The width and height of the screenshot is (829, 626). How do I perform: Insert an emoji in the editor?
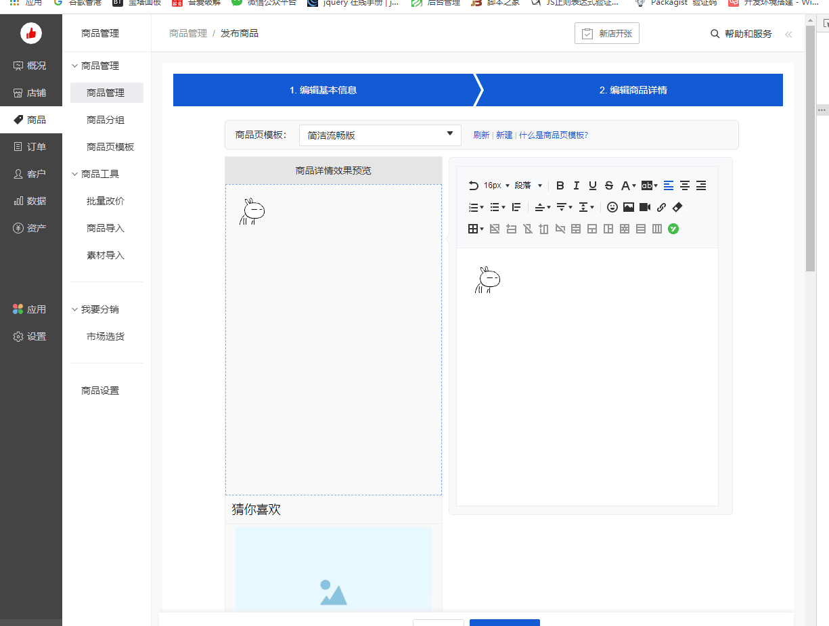612,207
